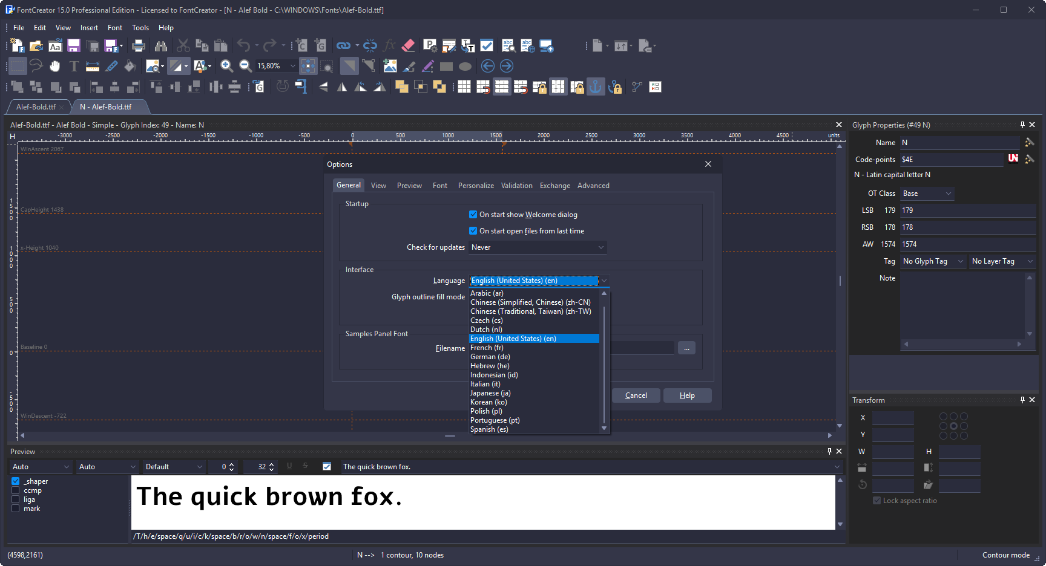
Task: Click the Print icon in the toolbar
Action: tap(139, 46)
